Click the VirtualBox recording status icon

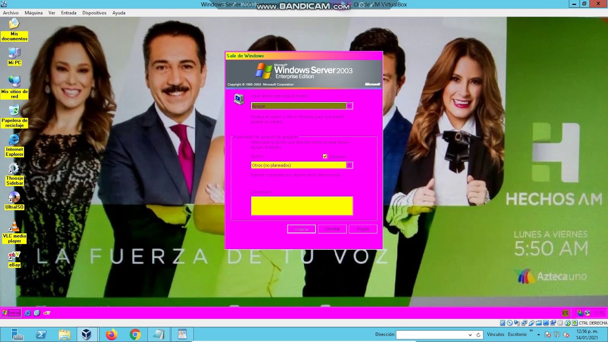553,323
